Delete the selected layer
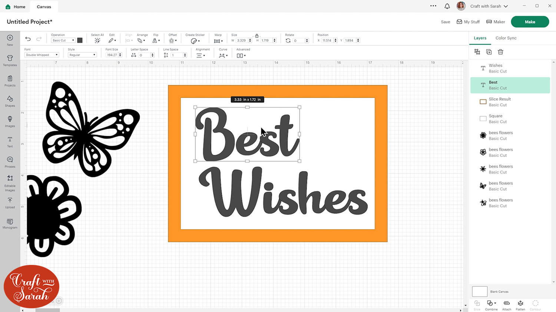The width and height of the screenshot is (556, 312). pyautogui.click(x=500, y=52)
